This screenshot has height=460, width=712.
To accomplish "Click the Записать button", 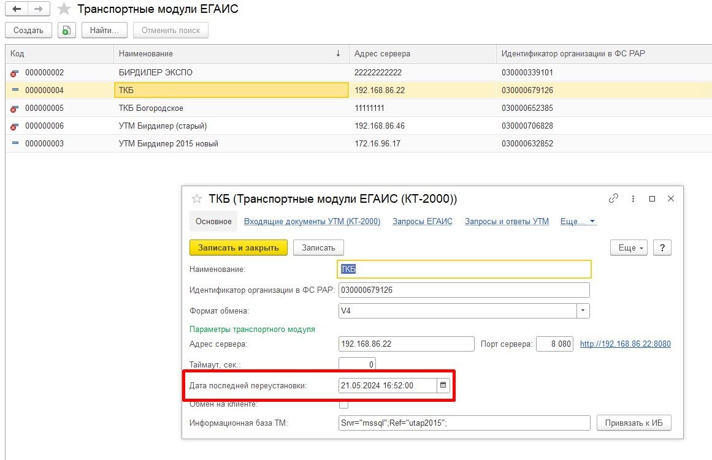I will pos(318,247).
